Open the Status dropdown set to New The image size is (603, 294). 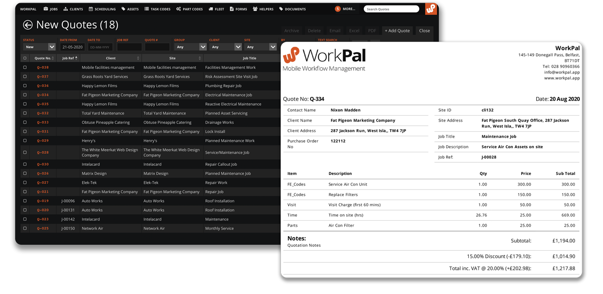click(39, 47)
